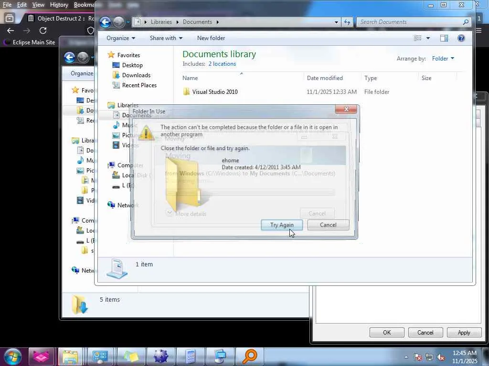The width and height of the screenshot is (489, 366).
Task: Click Apply in the background dialog
Action: click(464, 332)
